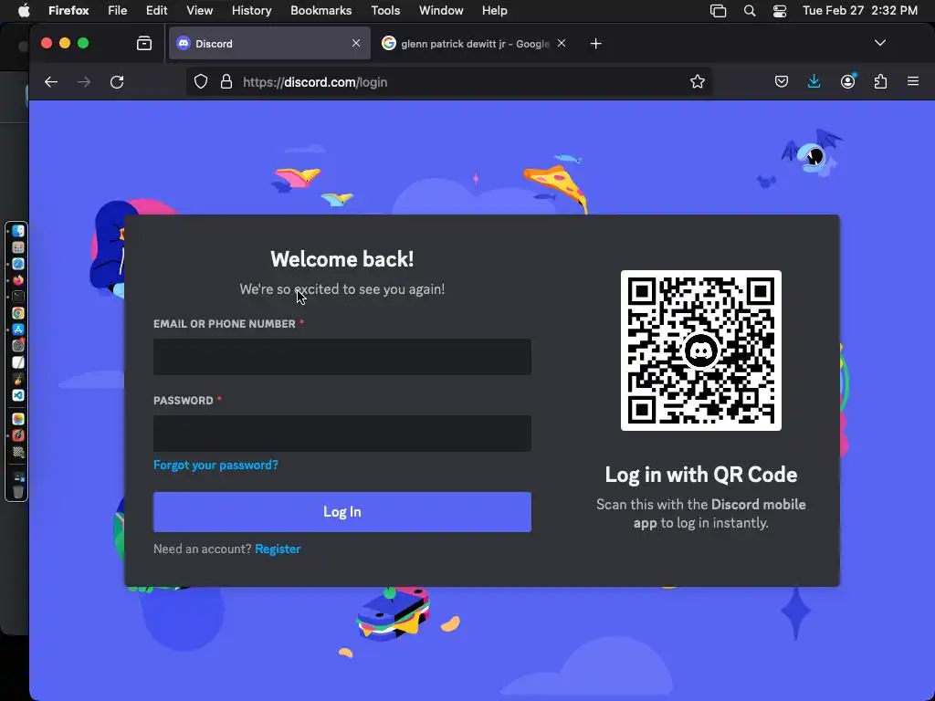Show Firefox downloads panel
This screenshot has height=701, width=935.
pos(814,81)
